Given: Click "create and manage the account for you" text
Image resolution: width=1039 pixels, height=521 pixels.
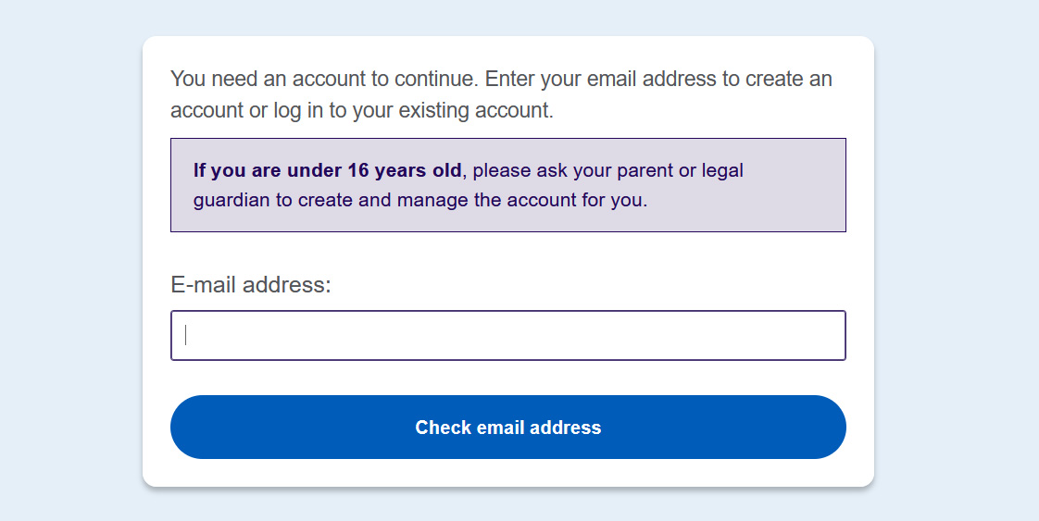Looking at the screenshot, I should coord(472,200).
